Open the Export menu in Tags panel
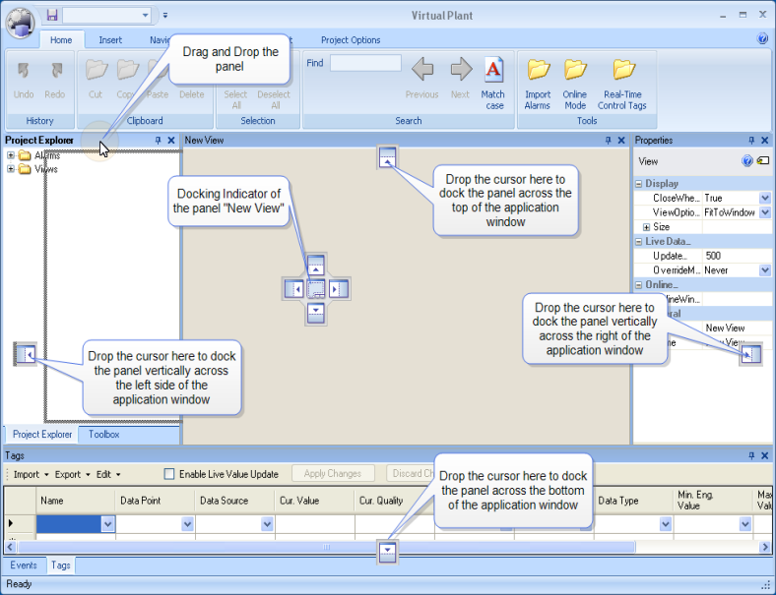The width and height of the screenshot is (776, 595). pyautogui.click(x=72, y=474)
